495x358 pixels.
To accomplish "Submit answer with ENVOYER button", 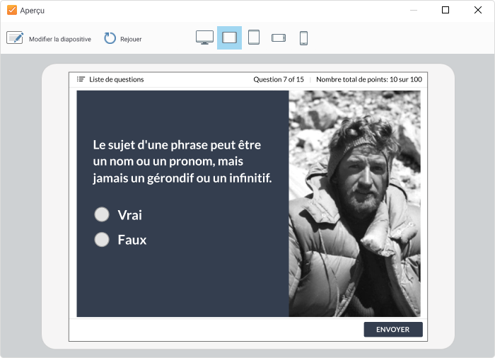I will pyautogui.click(x=393, y=329).
